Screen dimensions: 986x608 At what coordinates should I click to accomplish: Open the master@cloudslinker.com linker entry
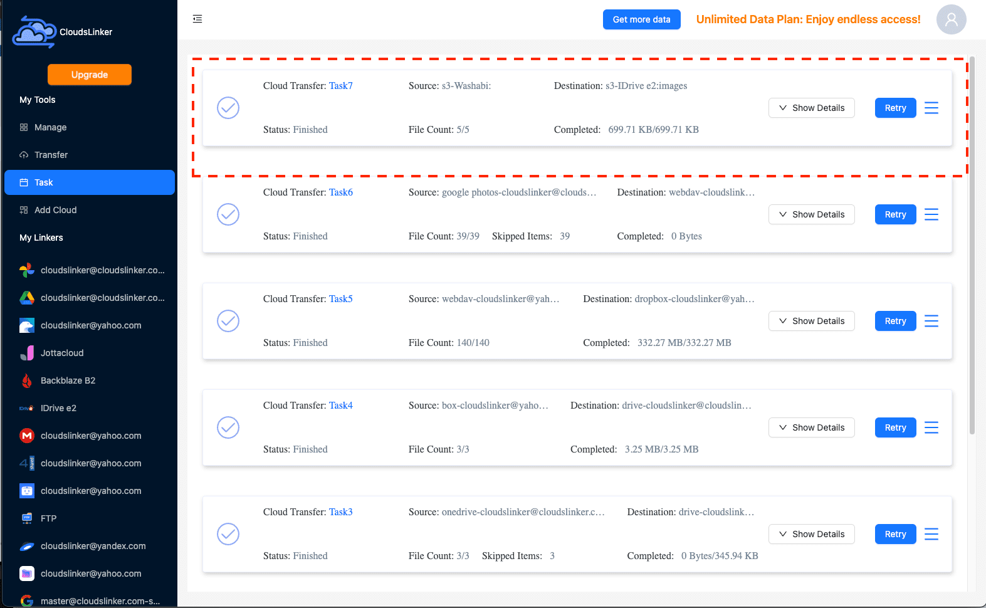[x=90, y=601]
